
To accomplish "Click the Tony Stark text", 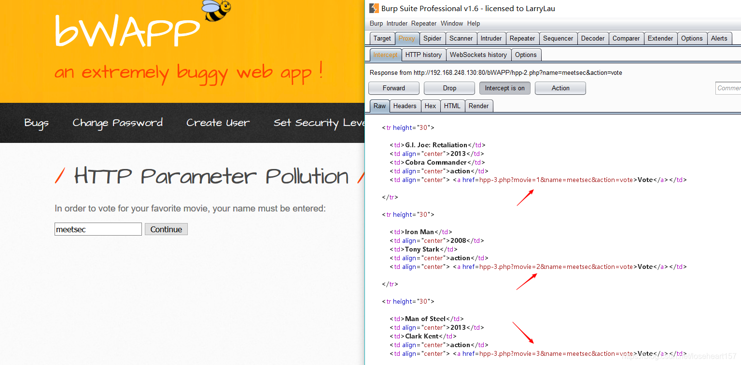I will coord(422,249).
